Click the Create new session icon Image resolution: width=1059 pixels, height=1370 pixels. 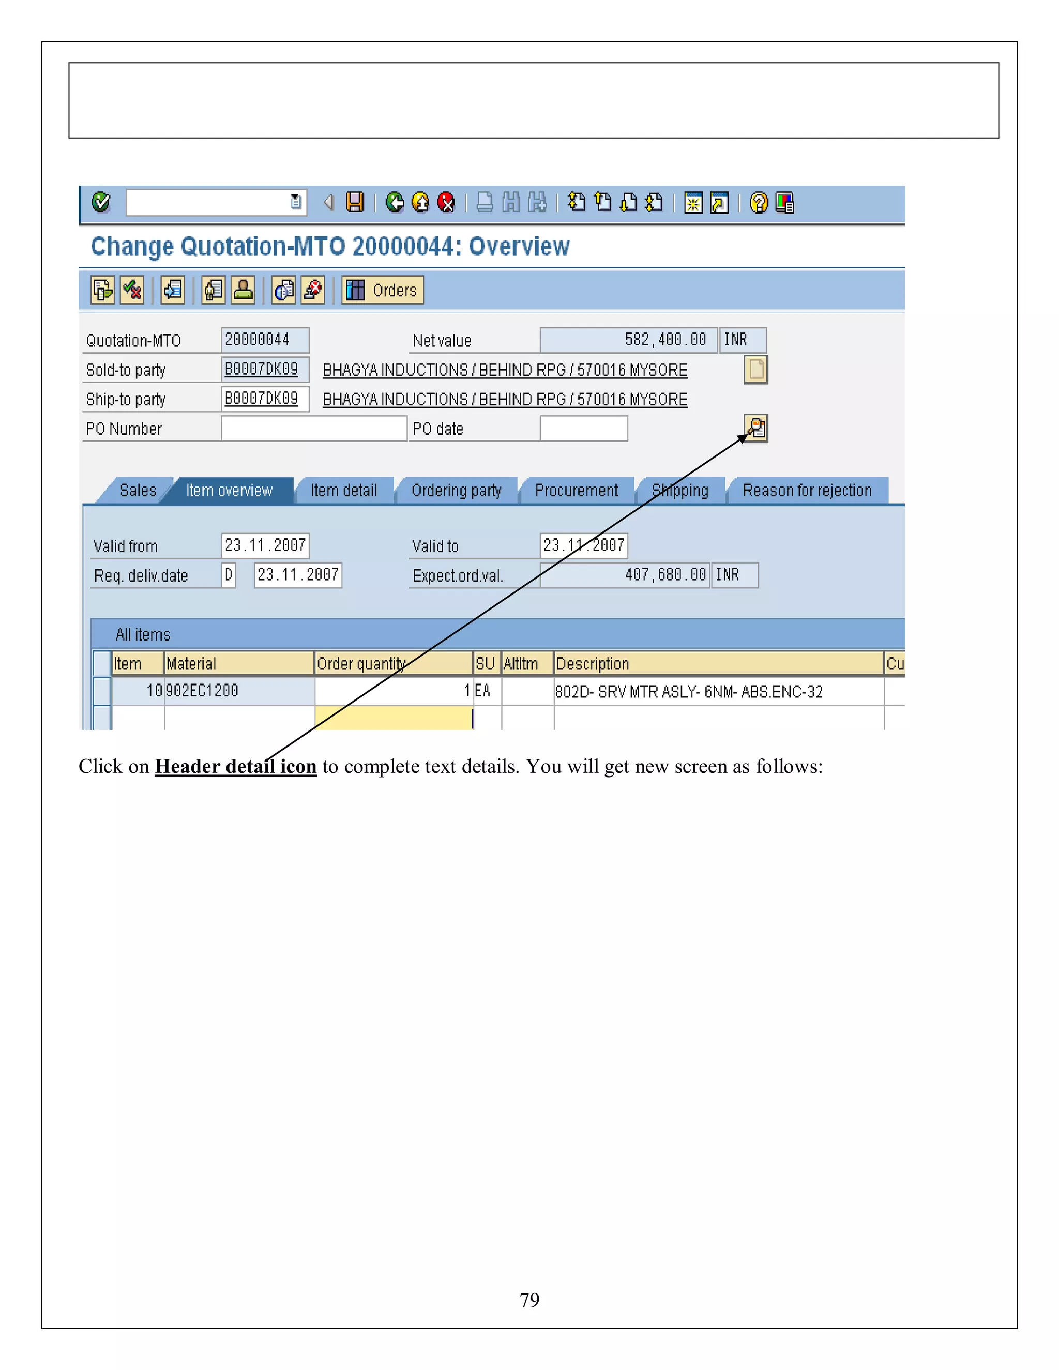point(693,203)
